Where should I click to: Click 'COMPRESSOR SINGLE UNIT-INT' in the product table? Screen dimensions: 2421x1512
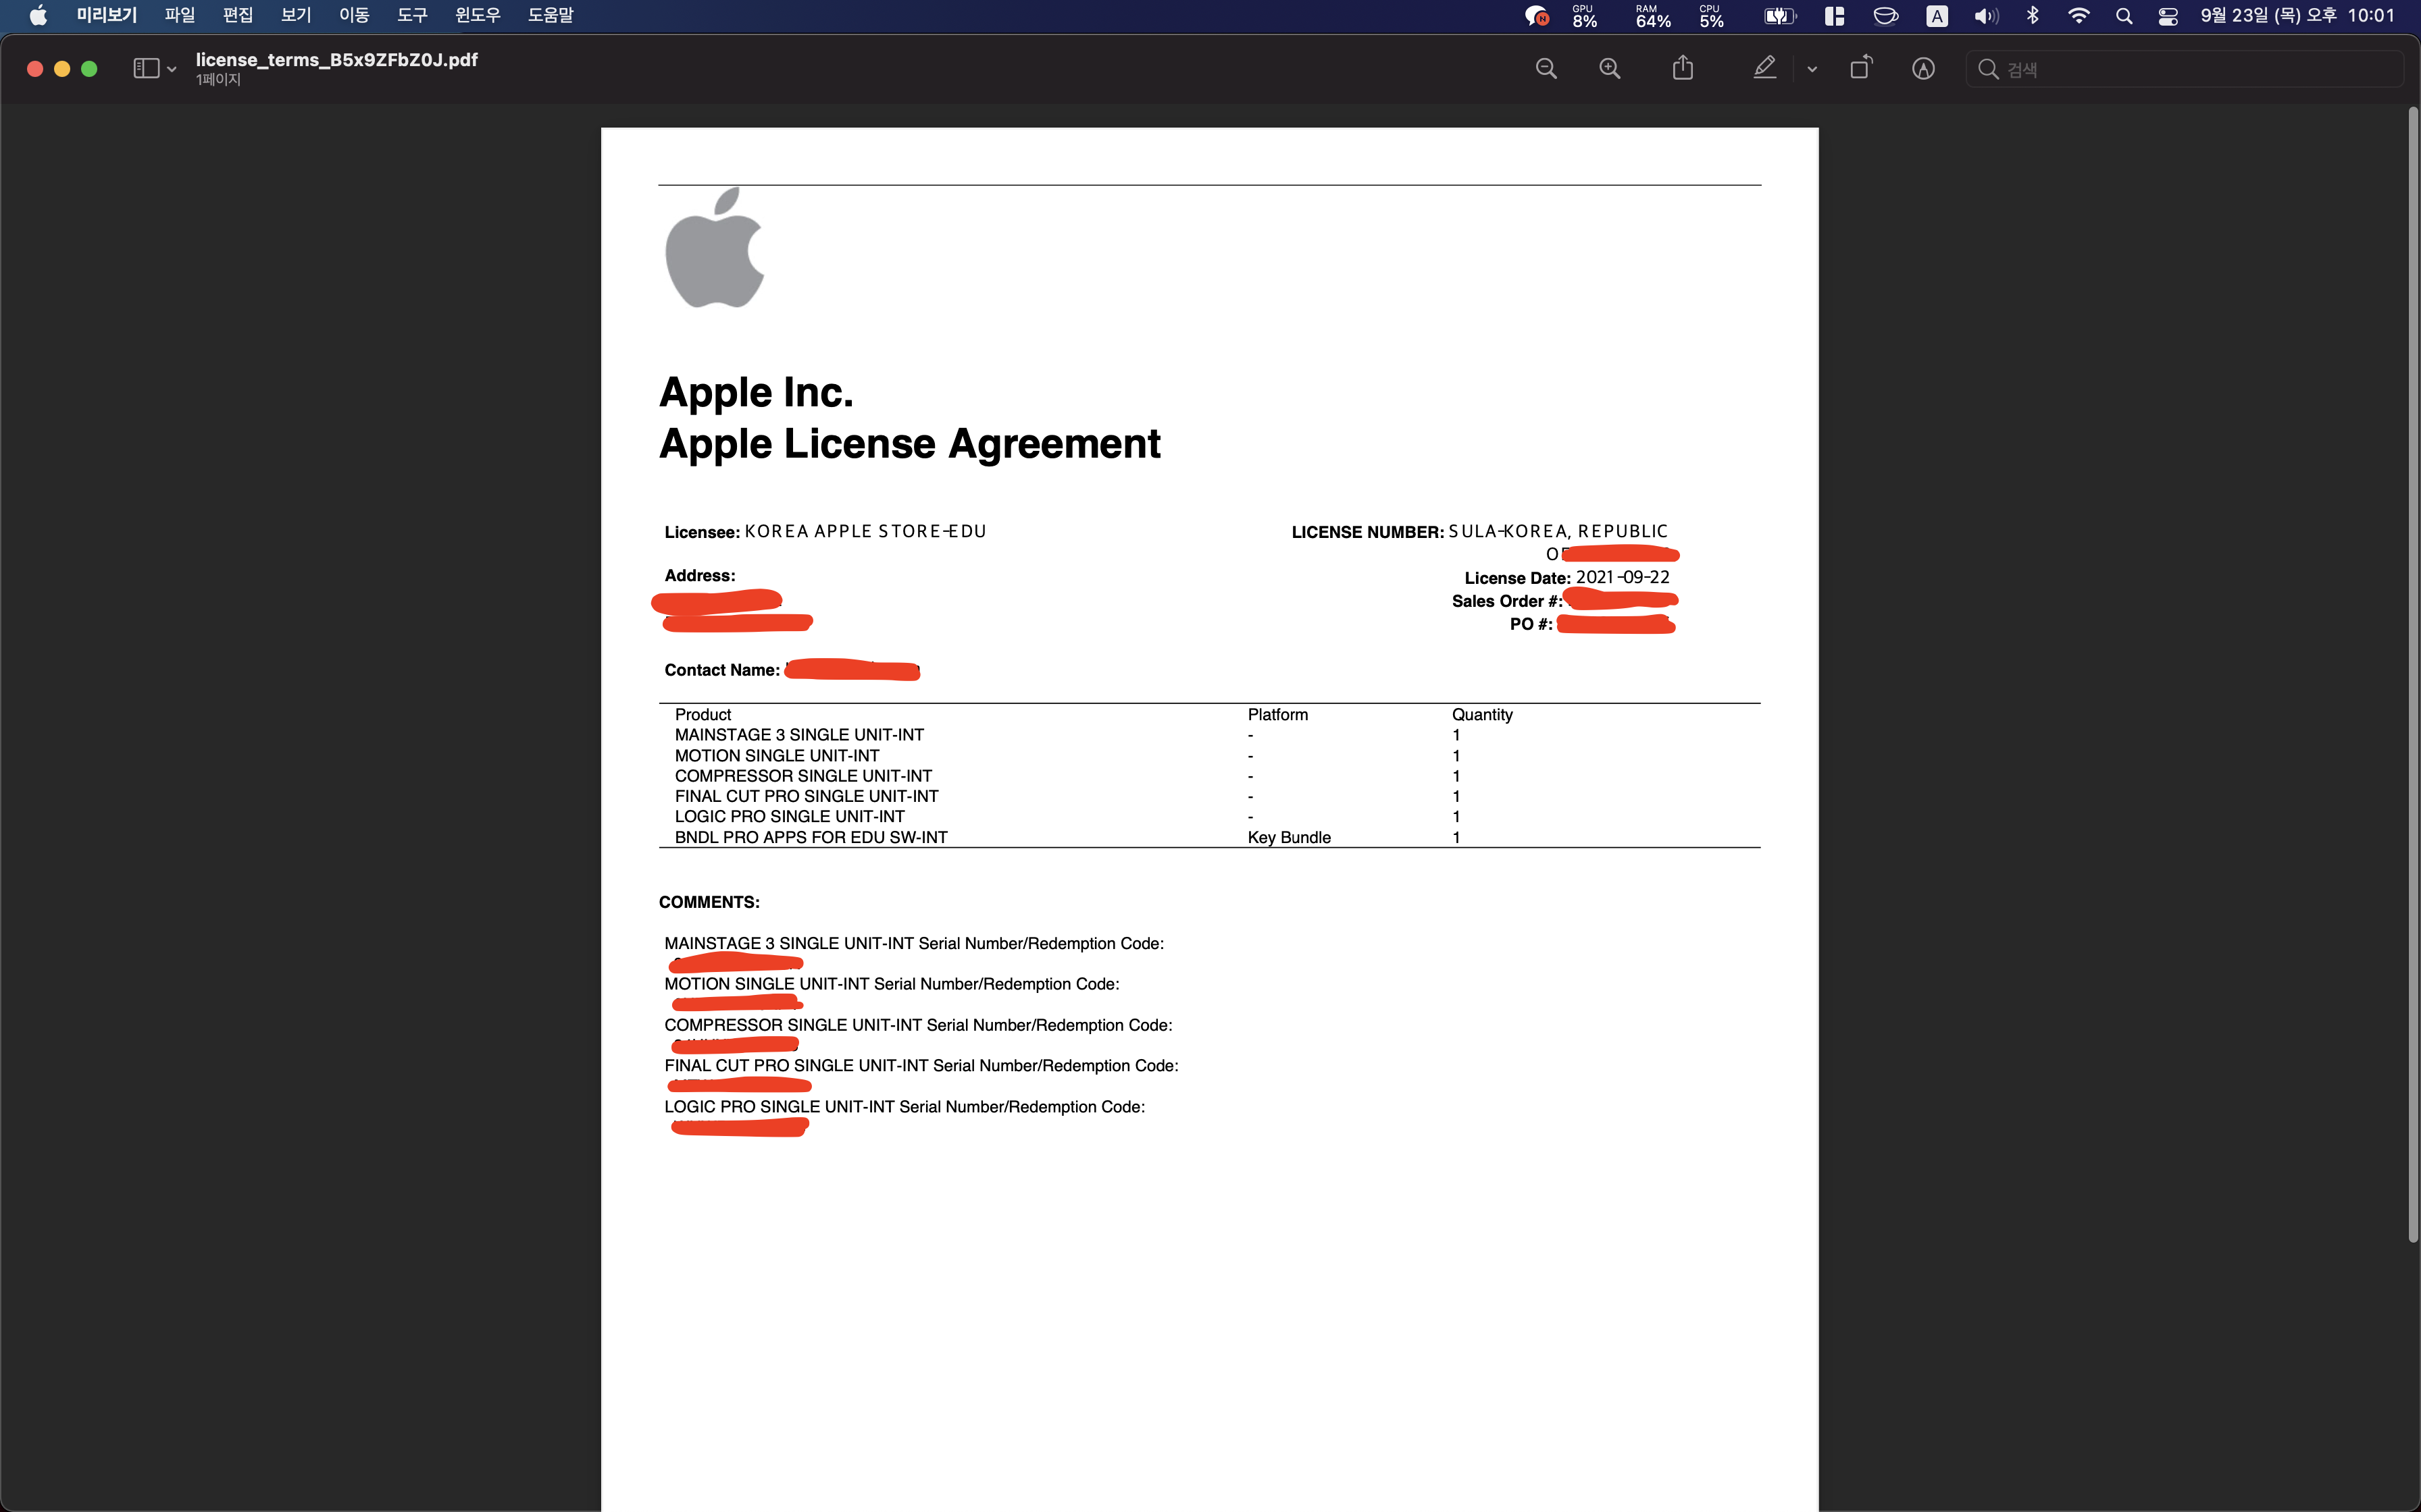click(803, 776)
